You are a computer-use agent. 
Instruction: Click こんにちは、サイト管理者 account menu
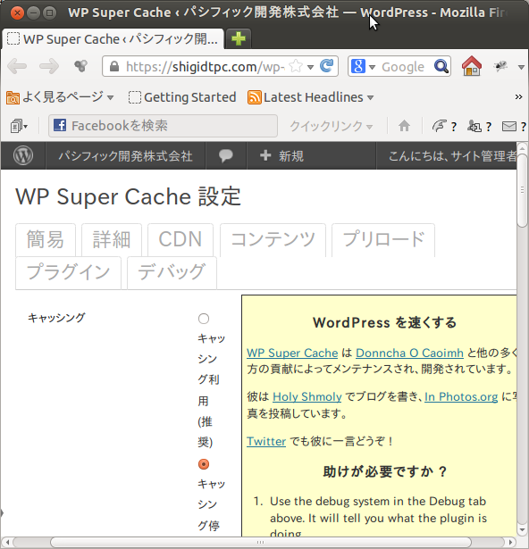(452, 155)
